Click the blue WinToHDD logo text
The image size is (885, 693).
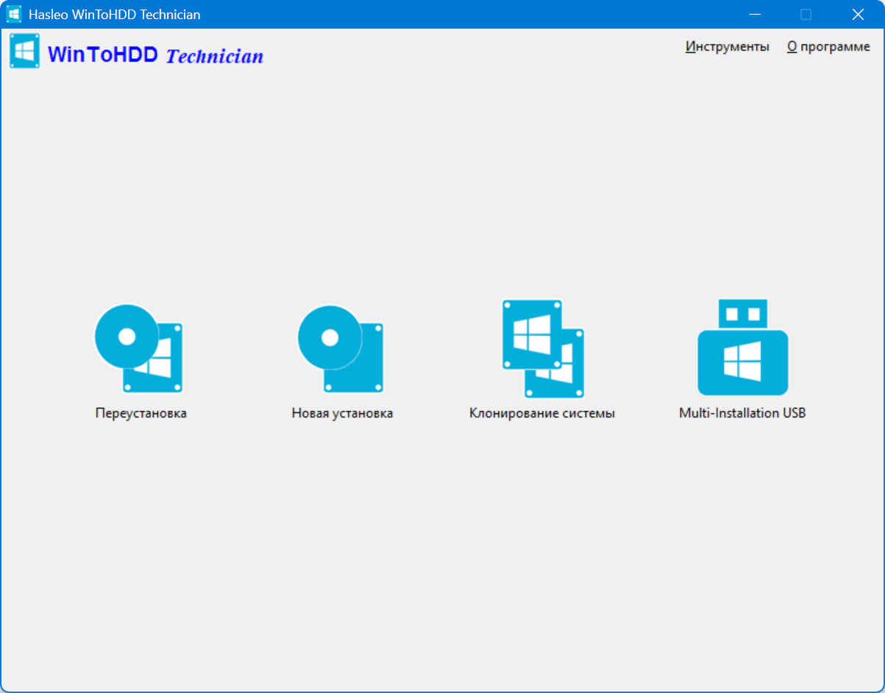pos(103,54)
